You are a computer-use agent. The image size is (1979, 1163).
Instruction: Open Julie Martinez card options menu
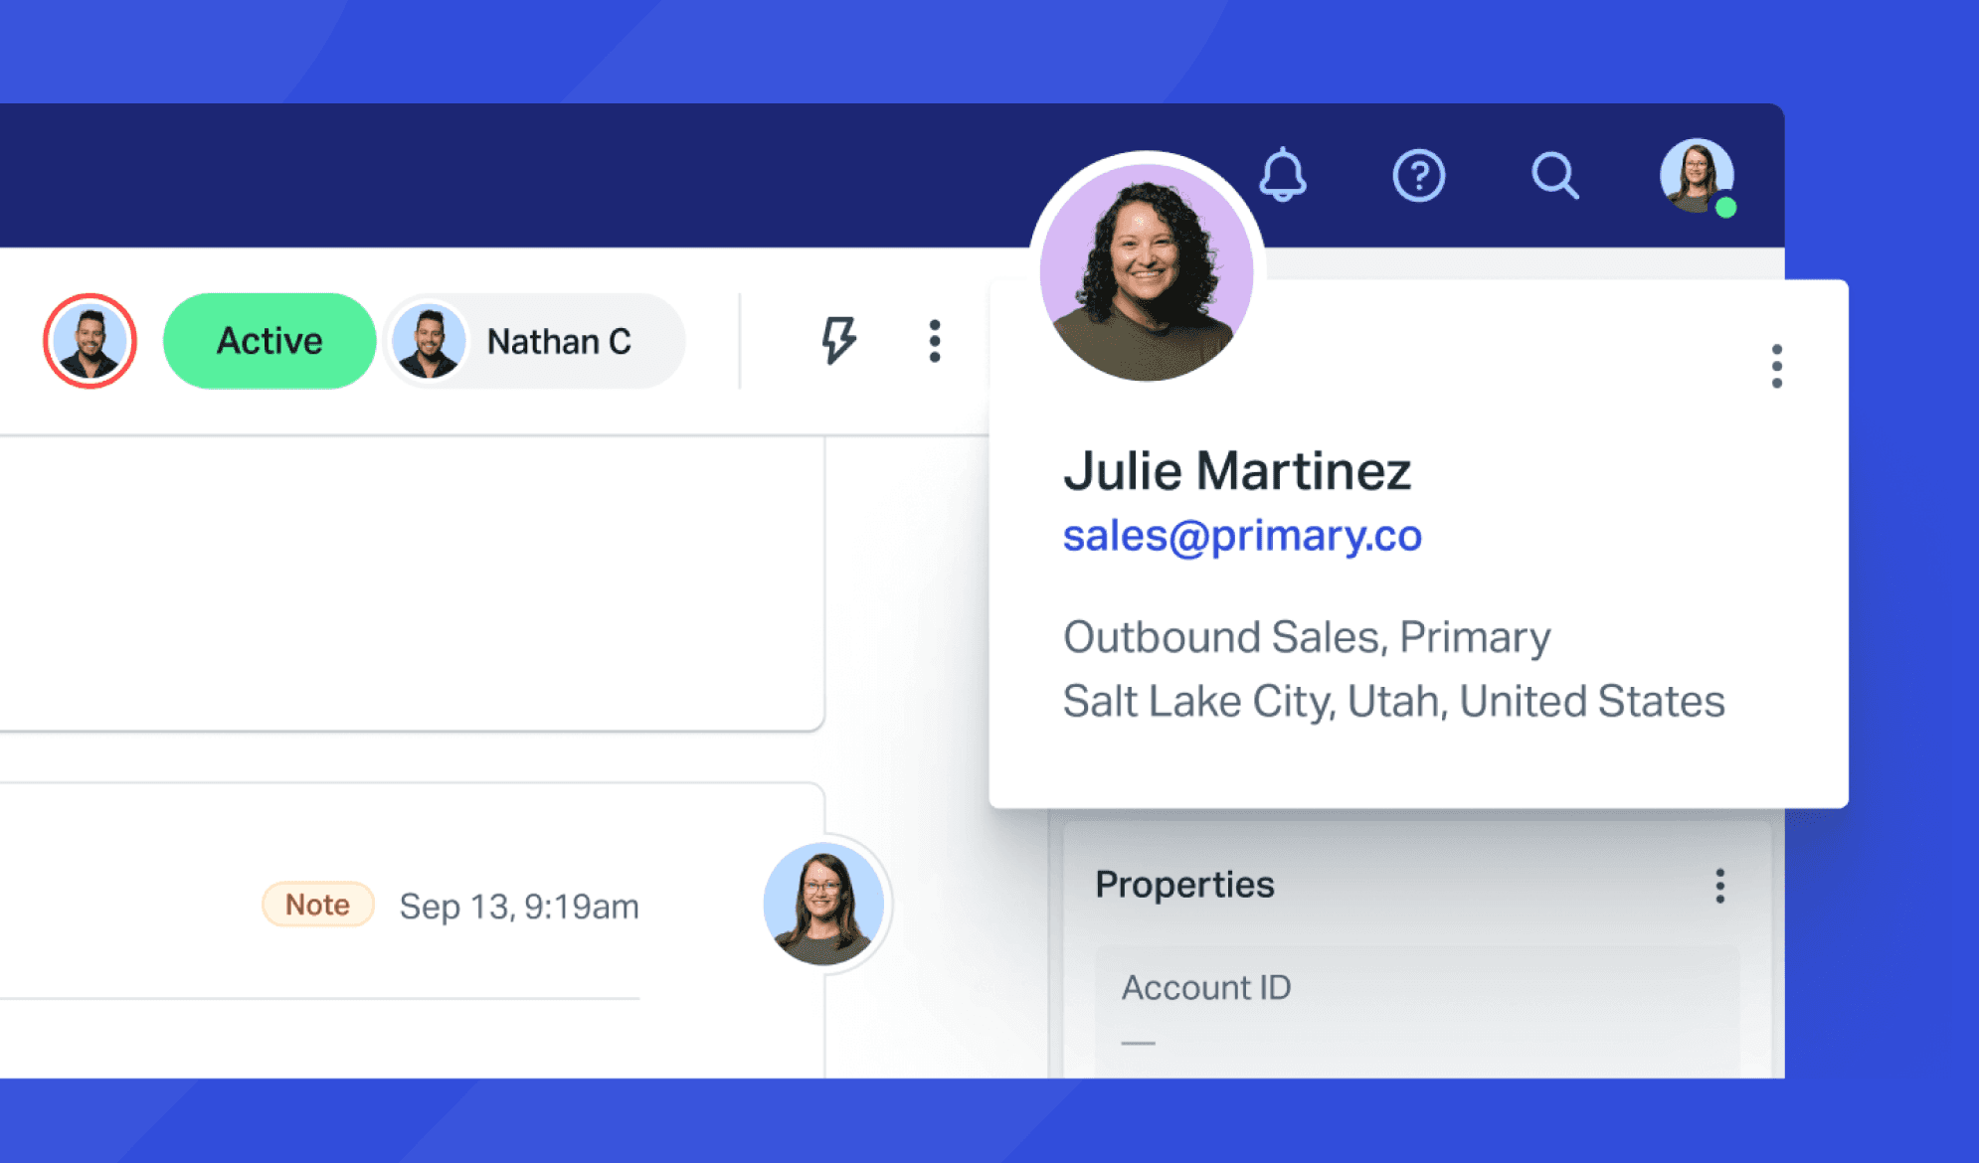1776,366
